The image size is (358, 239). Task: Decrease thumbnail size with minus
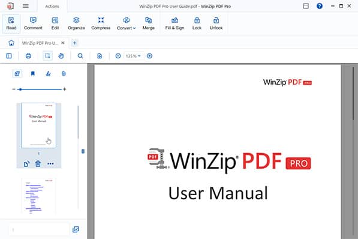(x=14, y=89)
